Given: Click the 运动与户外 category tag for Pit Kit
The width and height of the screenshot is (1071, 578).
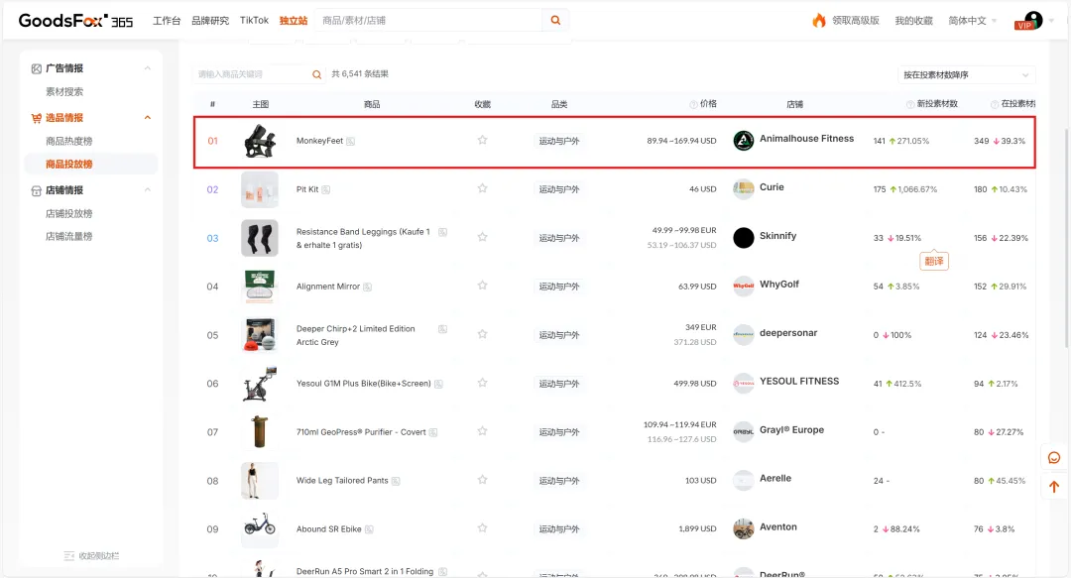Looking at the screenshot, I should coord(558,189).
